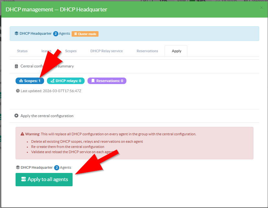The height and width of the screenshot is (208, 268).
Task: Click the Apply to all agents button
Action: (x=44, y=179)
